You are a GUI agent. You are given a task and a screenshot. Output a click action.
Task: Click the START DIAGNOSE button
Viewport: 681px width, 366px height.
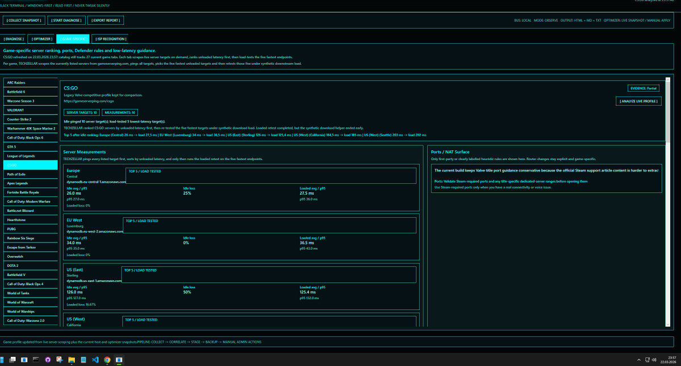point(66,20)
